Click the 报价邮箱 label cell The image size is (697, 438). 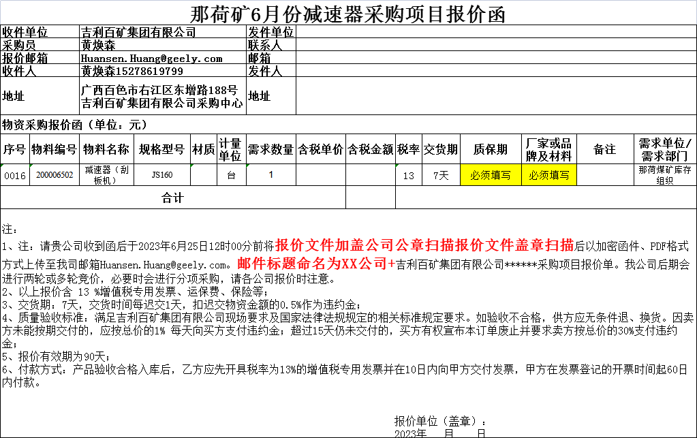tap(40, 58)
